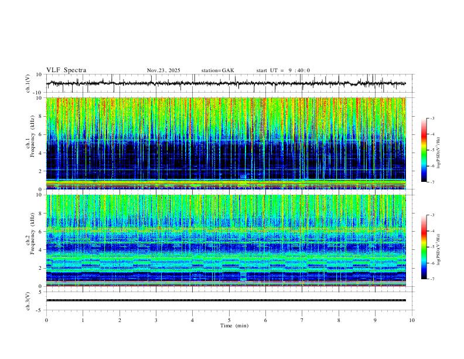Click the "ch.3(V)" axis label
This screenshot has width=464, height=359.
point(28,302)
